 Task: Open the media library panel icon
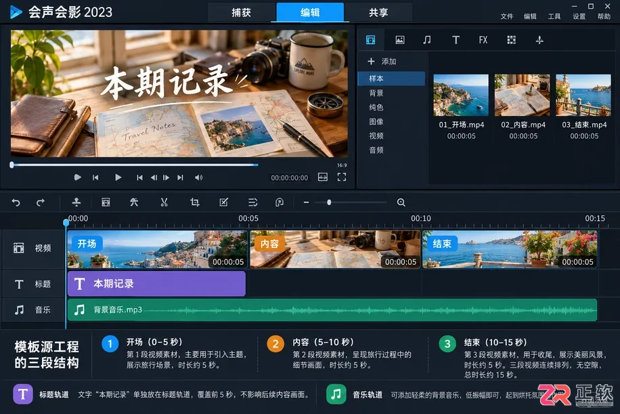coord(370,40)
